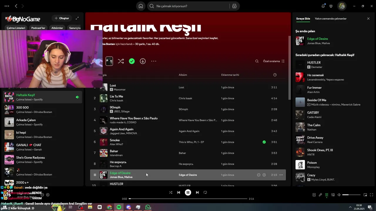Filter library by Çalma Listeleri
Screen dimensions: 376x211
pyautogui.click(x=16, y=28)
